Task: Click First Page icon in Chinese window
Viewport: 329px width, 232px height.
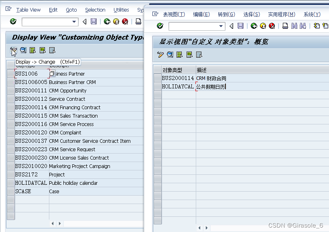Action: (317, 26)
